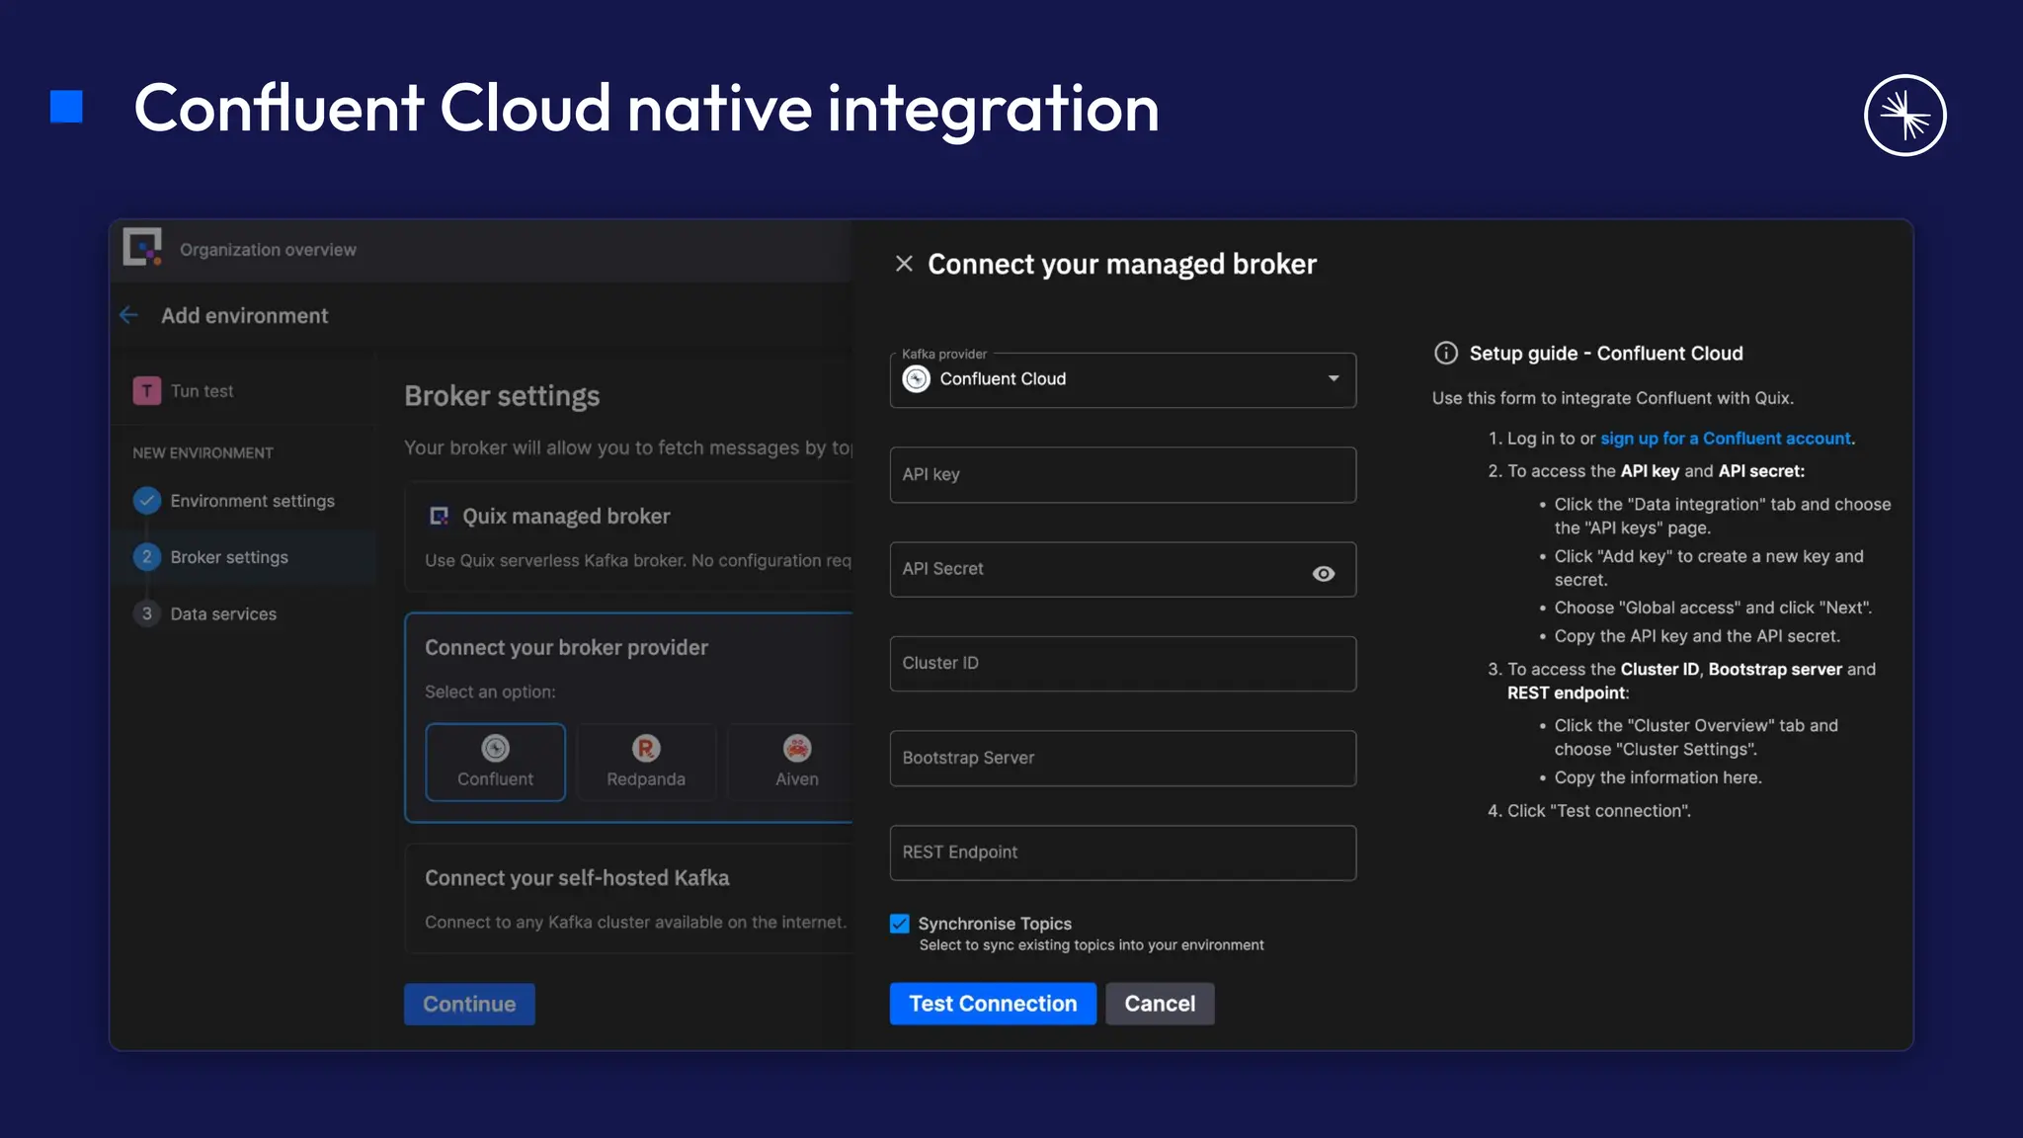Click 'Click "Test connection".' guide step 4
This screenshot has width=2023, height=1138.
click(1598, 811)
